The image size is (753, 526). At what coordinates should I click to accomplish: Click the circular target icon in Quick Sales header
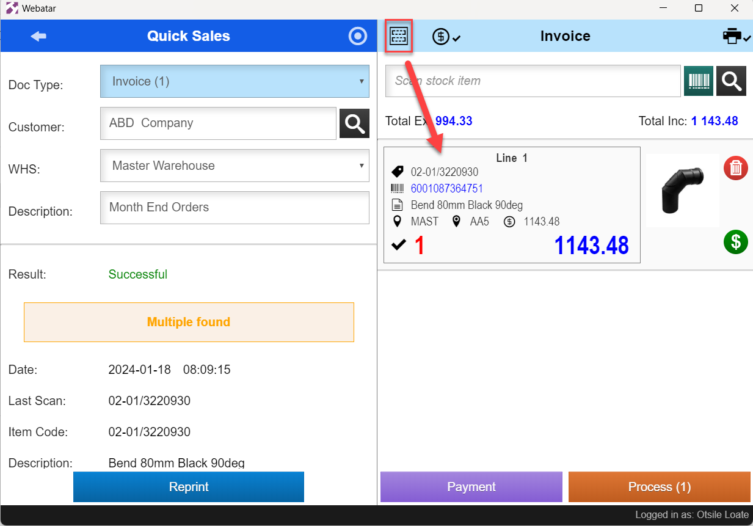point(357,36)
